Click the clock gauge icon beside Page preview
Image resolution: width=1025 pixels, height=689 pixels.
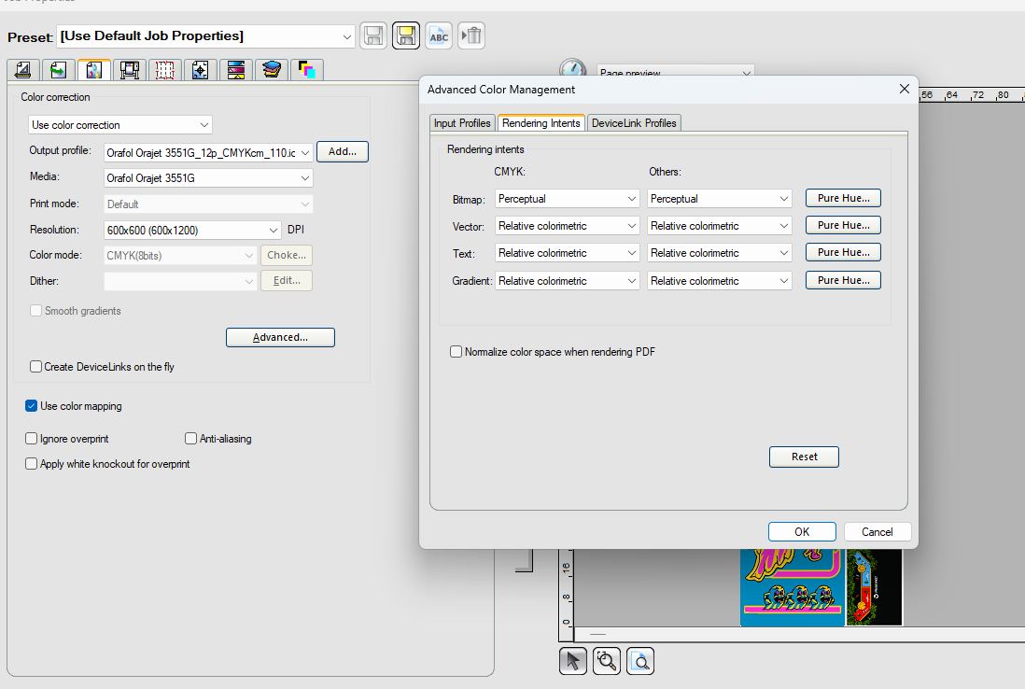point(572,67)
